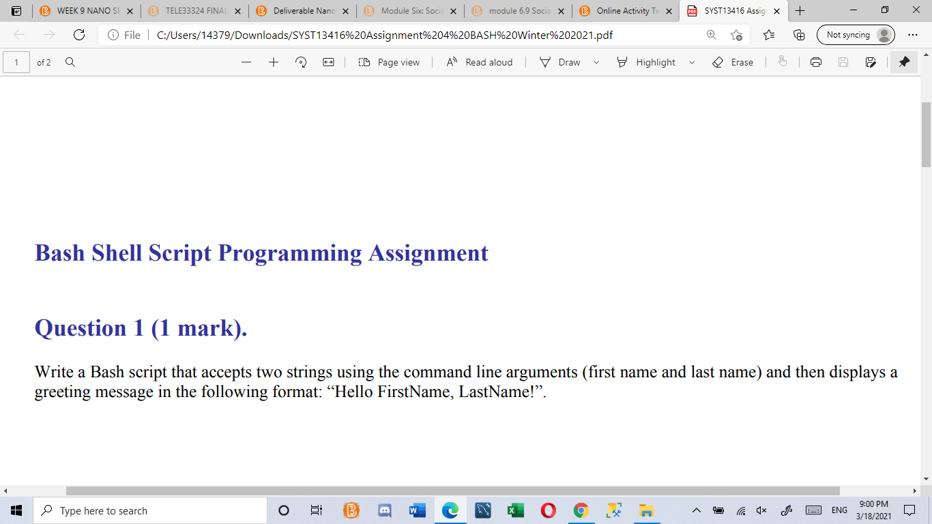Open the Highlight color dropdown
Image resolution: width=932 pixels, height=524 pixels.
(691, 62)
